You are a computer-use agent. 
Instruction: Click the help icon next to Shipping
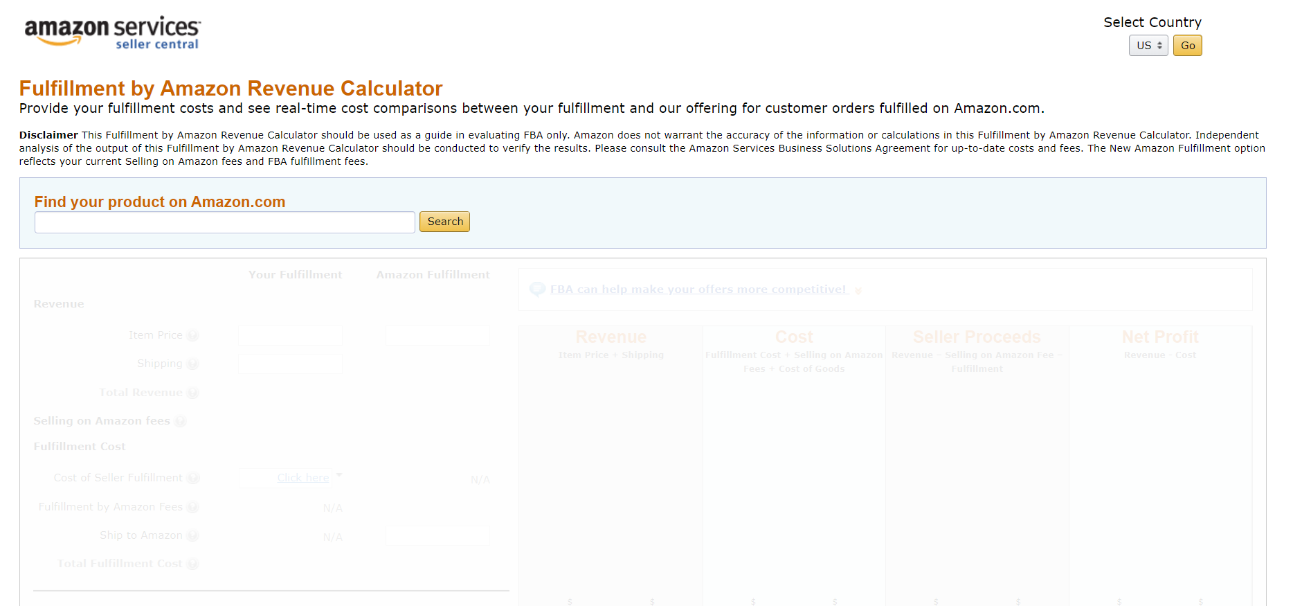point(192,364)
